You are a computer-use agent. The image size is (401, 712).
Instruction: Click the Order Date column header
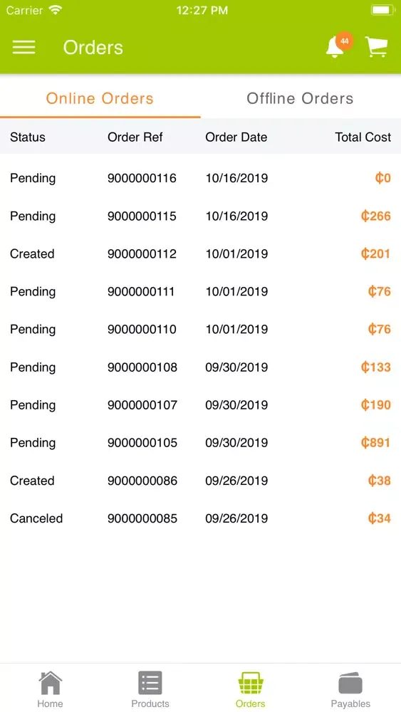coord(236,137)
